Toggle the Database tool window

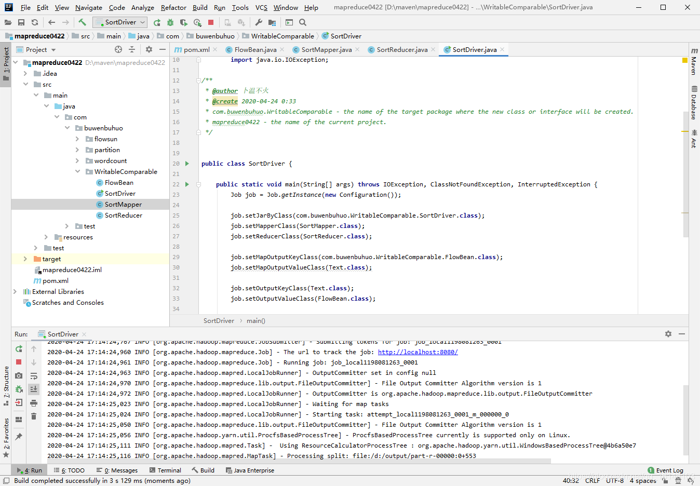(694, 103)
